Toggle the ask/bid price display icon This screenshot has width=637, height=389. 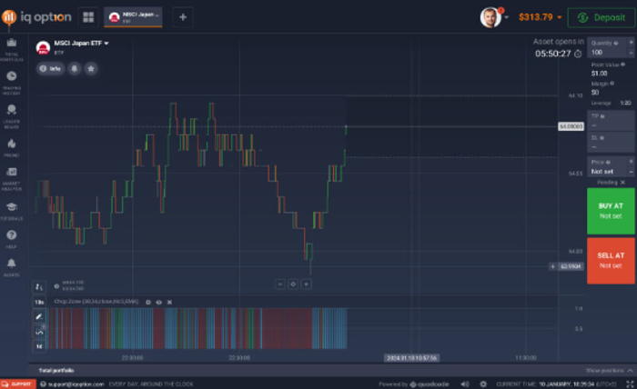[56, 286]
